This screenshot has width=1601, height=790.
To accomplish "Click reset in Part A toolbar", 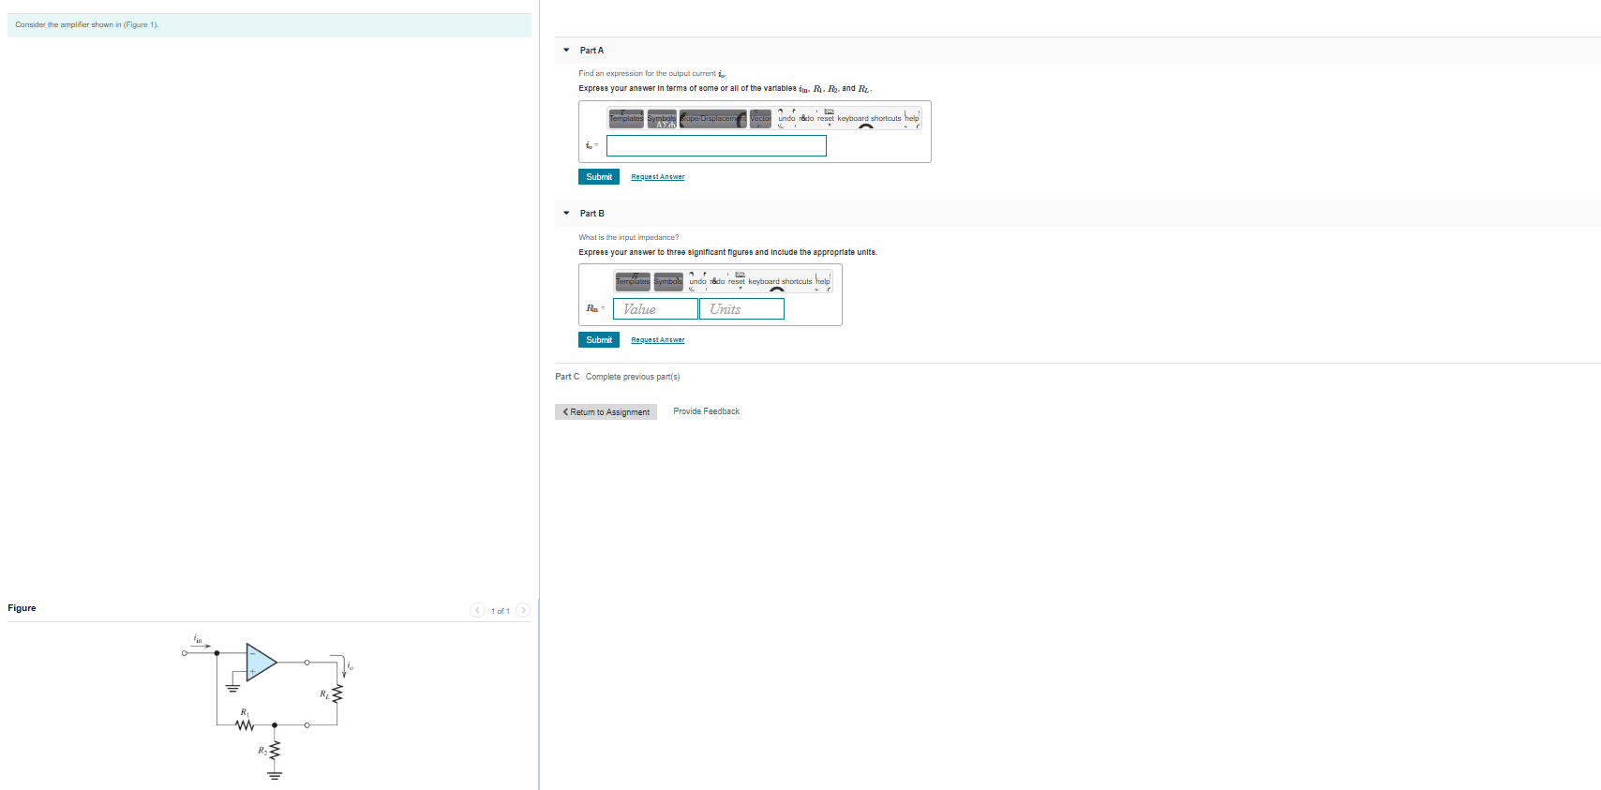I will pos(826,119).
